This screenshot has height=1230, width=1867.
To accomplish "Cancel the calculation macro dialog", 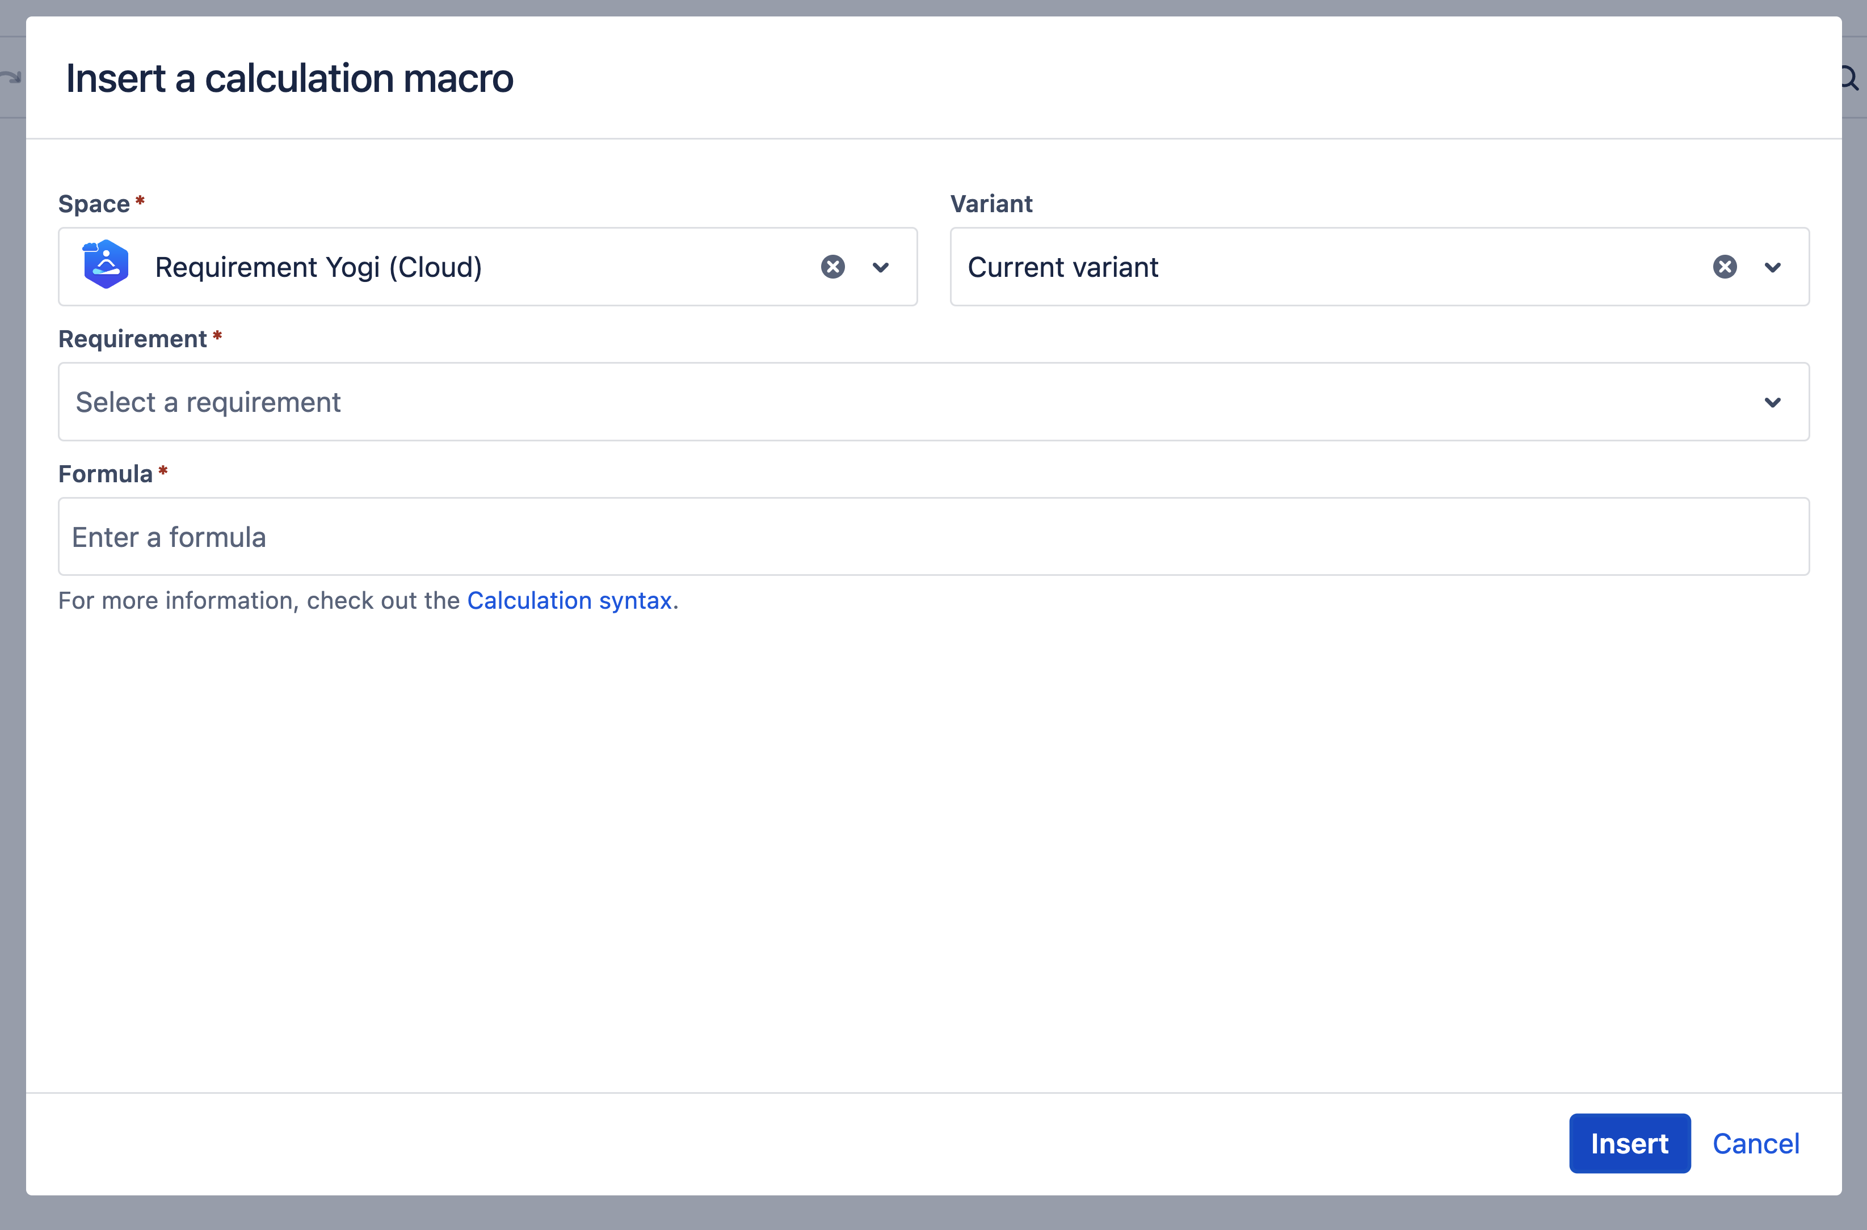I will click(x=1755, y=1144).
